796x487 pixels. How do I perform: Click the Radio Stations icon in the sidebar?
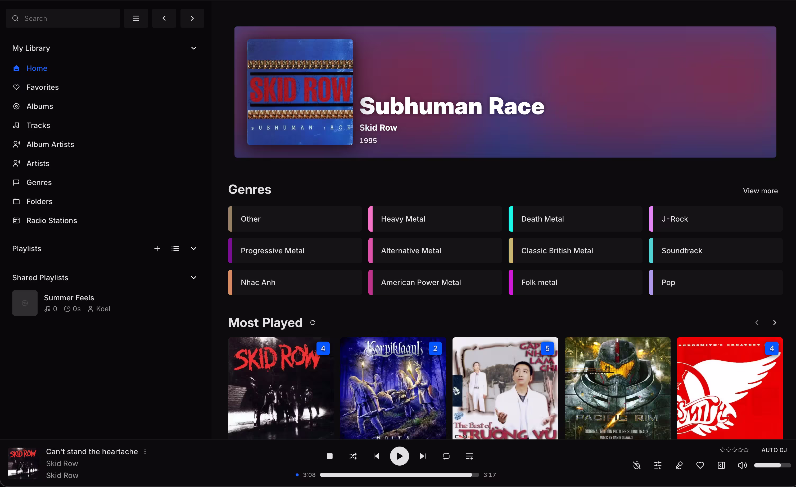(16, 220)
